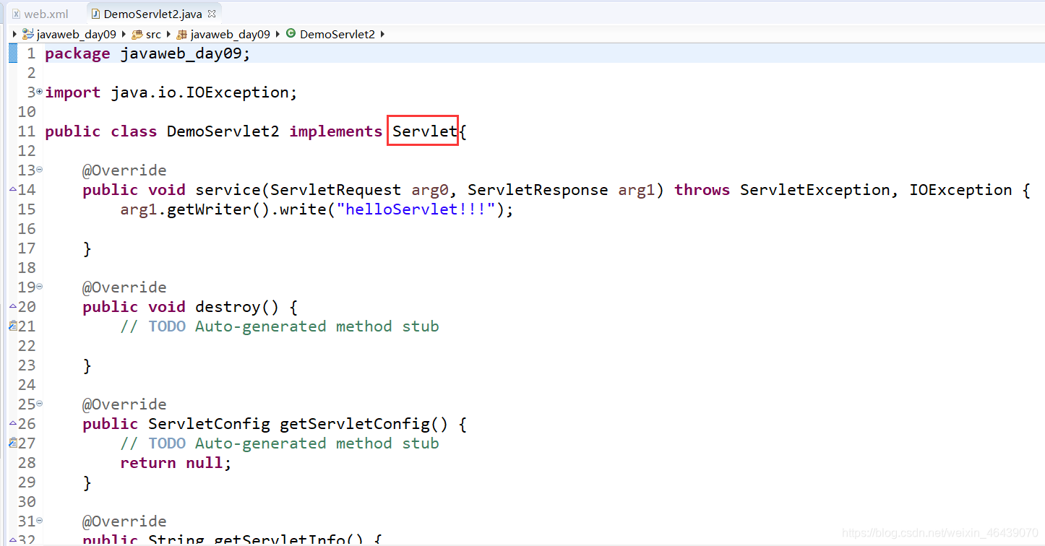Click getServletConfig method name on line 26

(354, 424)
